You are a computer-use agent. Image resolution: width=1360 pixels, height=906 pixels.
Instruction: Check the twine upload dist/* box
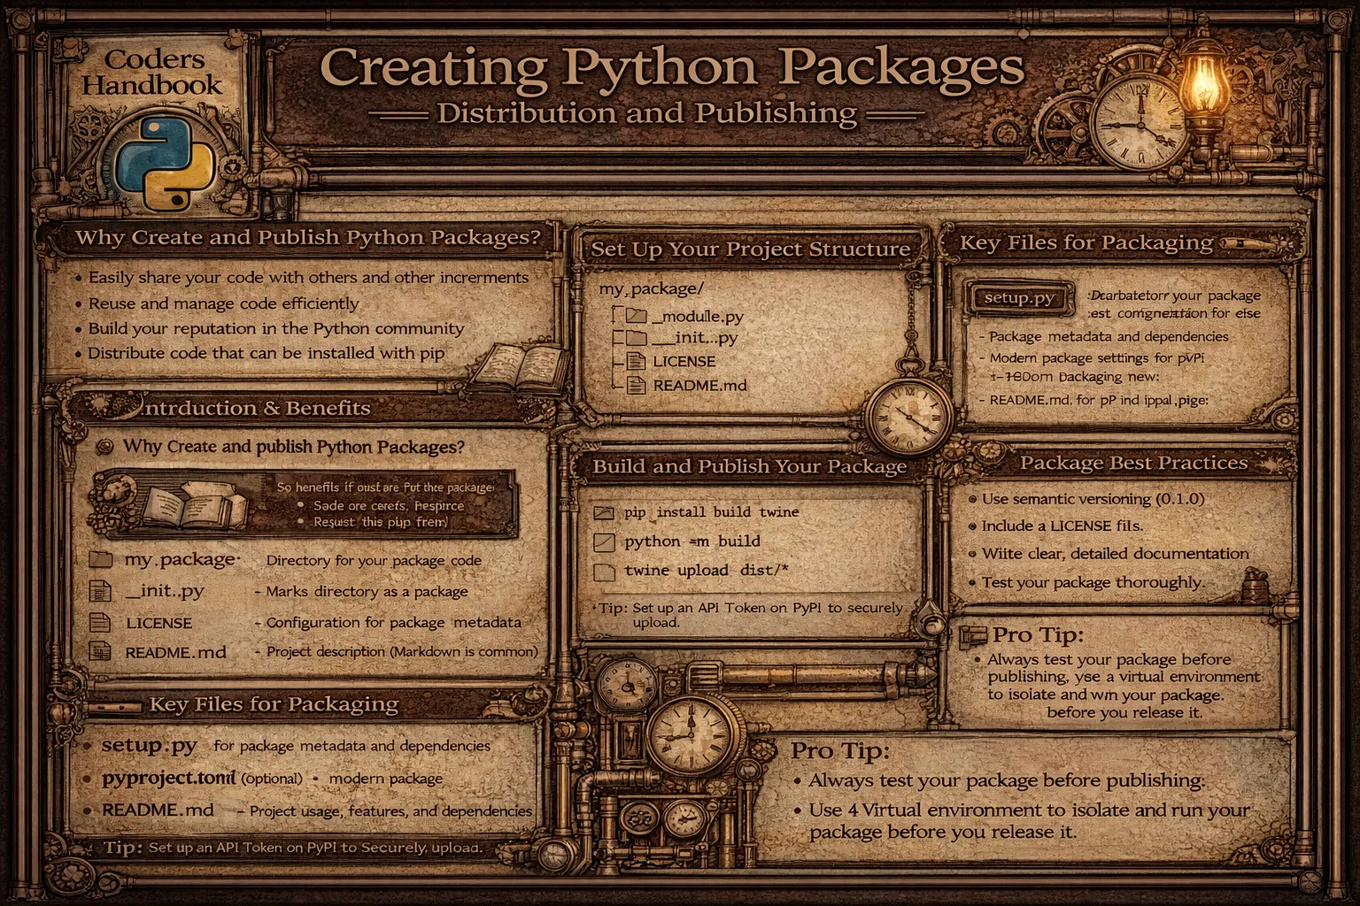tap(606, 571)
